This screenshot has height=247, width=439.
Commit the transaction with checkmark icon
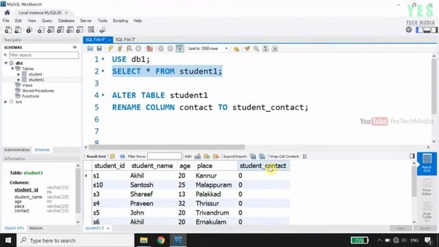(161, 49)
